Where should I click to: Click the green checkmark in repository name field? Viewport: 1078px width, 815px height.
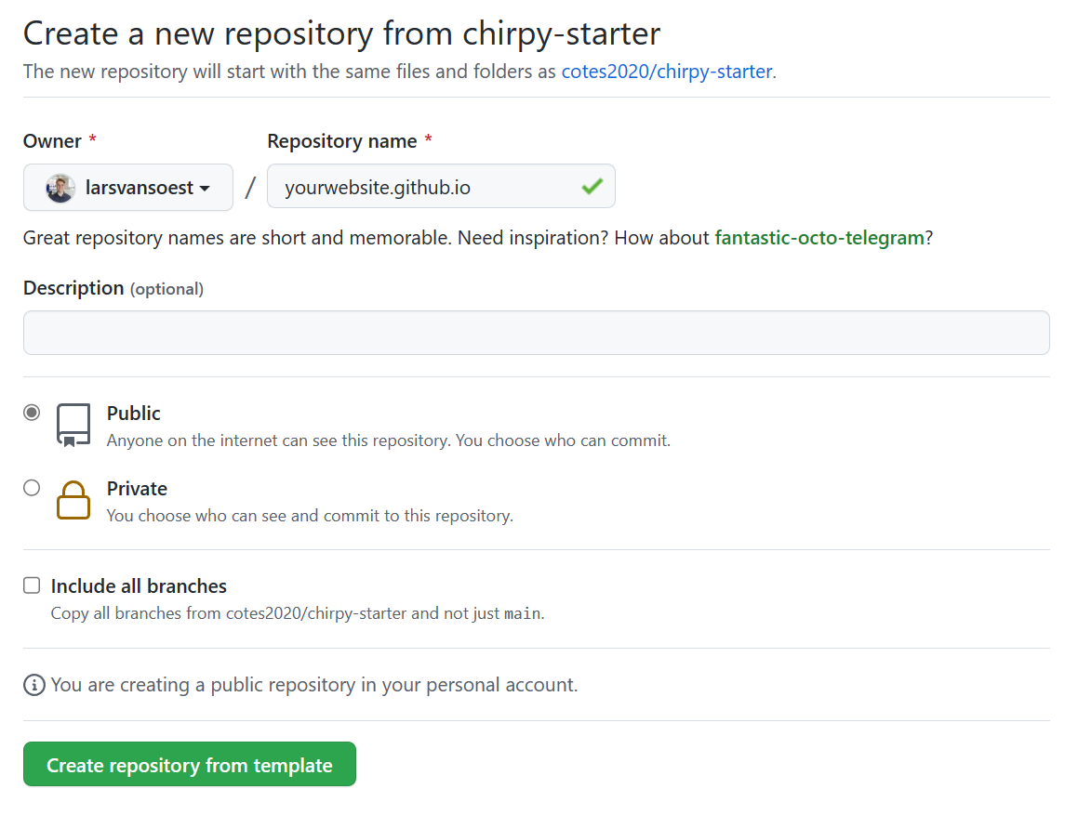(592, 186)
